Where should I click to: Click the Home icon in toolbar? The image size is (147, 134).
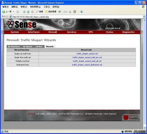tap(32, 12)
